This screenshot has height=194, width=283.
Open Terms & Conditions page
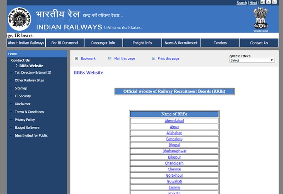point(29,112)
